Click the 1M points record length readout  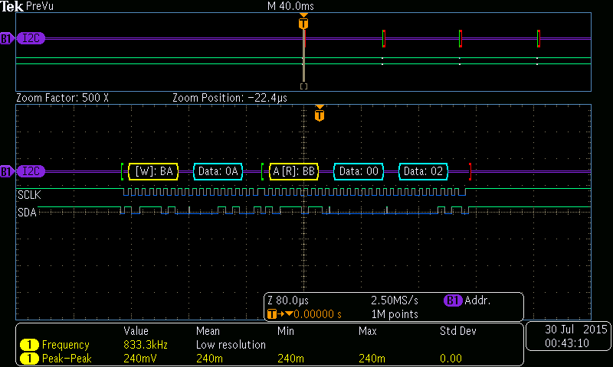pyautogui.click(x=395, y=314)
